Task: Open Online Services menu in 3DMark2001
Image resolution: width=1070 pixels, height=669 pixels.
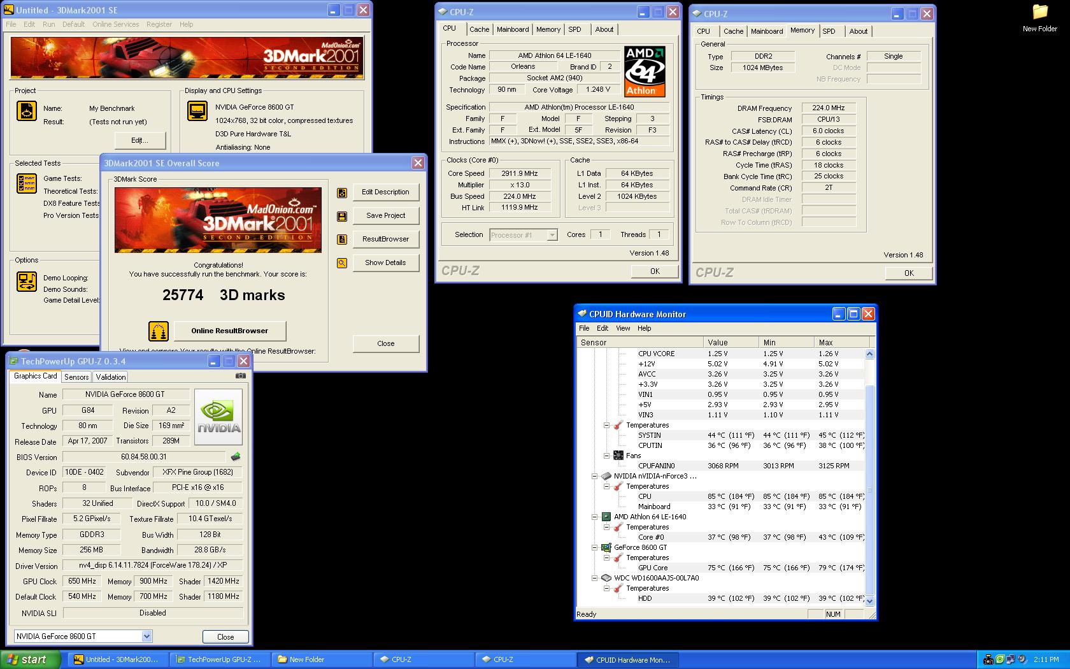Action: pos(115,24)
